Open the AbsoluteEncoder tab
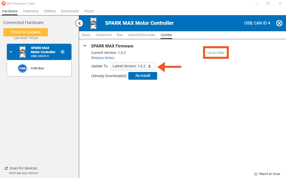This screenshot has height=178, width=286. coord(142,35)
